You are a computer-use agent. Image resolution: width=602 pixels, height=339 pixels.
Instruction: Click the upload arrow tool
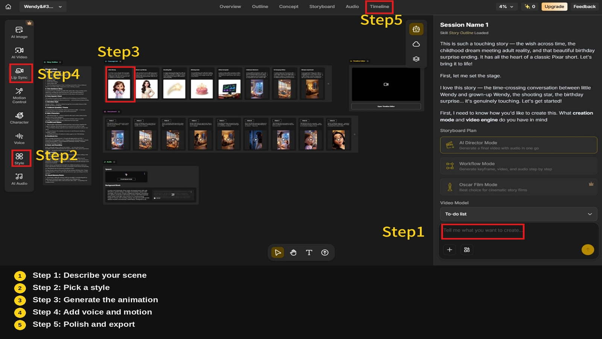point(325,252)
